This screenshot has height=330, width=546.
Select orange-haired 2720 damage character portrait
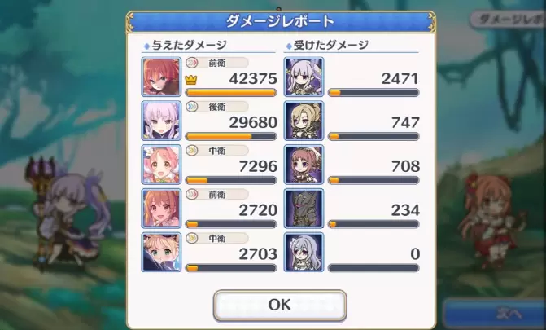(x=161, y=209)
